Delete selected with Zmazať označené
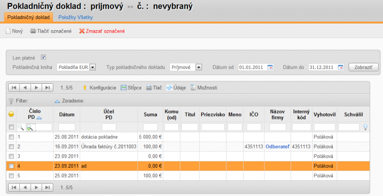 pos(102,31)
